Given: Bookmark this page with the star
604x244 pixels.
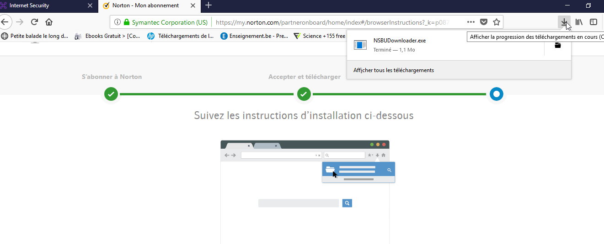Looking at the screenshot, I should pos(497,22).
